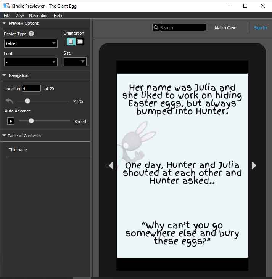The width and height of the screenshot is (272, 279).
Task: Click the Auto Advance speed slider handle
Action: coord(31,121)
